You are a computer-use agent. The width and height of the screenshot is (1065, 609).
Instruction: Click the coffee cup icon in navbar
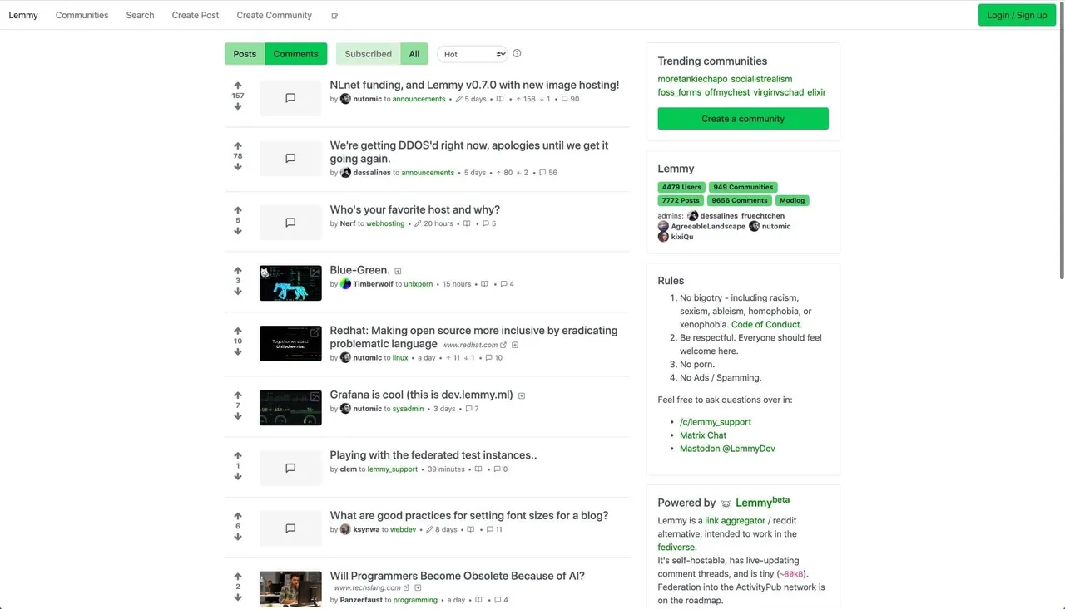[x=334, y=16]
